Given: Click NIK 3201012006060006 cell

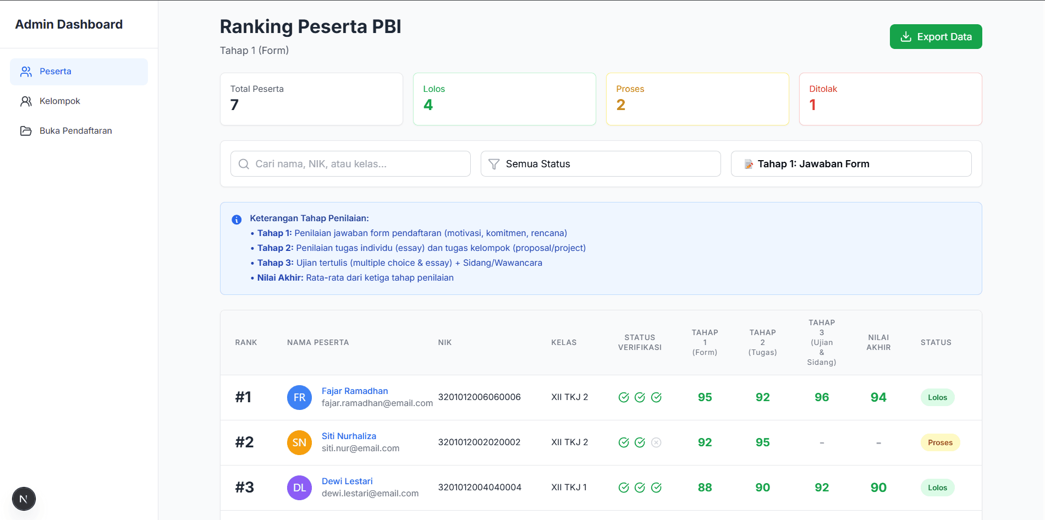Looking at the screenshot, I should click(479, 397).
